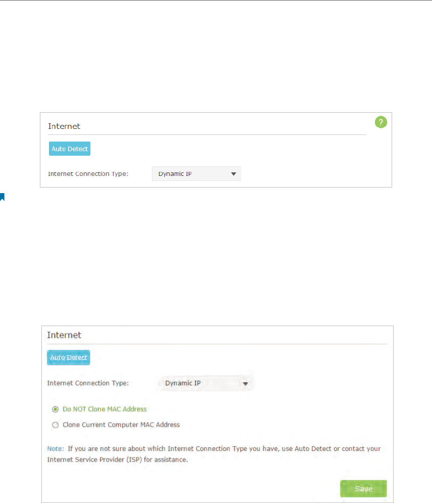Click 'Internet Connection Type:' label above MAC options
This screenshot has width=432, height=503.
88,383
